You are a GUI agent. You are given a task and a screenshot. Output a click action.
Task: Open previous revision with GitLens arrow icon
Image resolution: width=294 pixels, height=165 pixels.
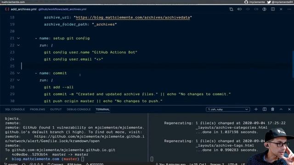(239, 9)
